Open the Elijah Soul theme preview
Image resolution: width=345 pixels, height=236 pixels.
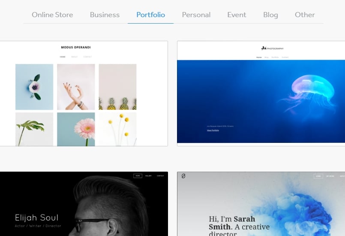coord(84,204)
